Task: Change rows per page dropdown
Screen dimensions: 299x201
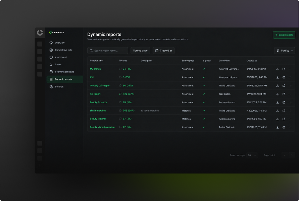Action: 252,155
